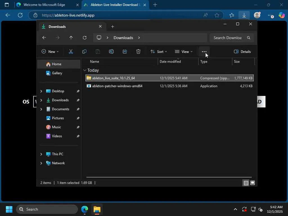The image size is (288, 216).
Task: Select the Downloads Explorer tab
Action: click(73, 27)
